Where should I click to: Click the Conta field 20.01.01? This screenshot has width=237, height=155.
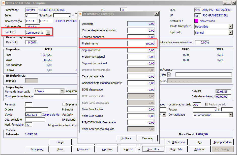33,115
